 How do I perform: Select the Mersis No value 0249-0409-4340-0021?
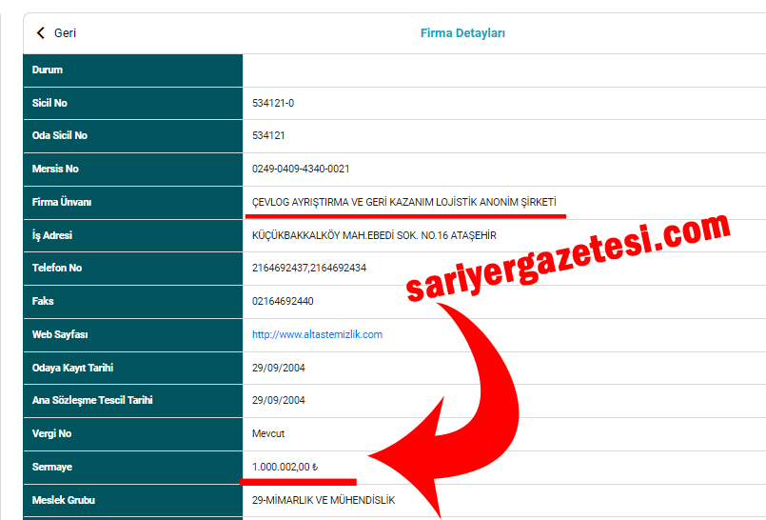(301, 169)
